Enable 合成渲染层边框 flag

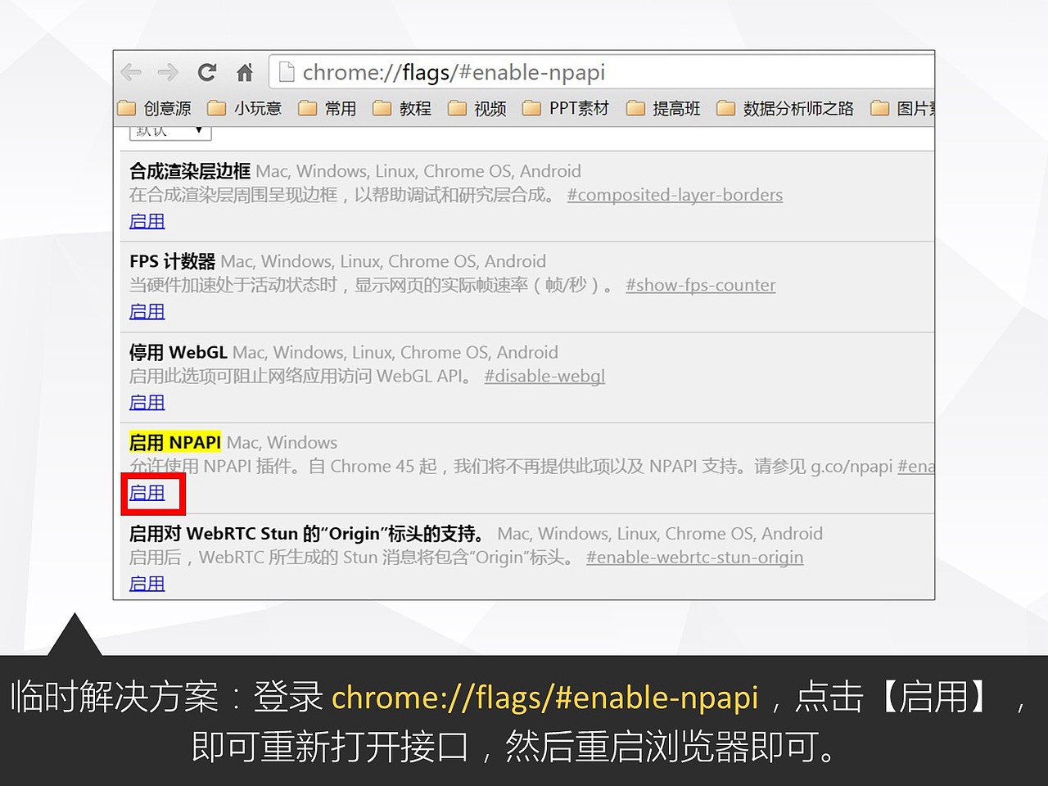click(147, 221)
